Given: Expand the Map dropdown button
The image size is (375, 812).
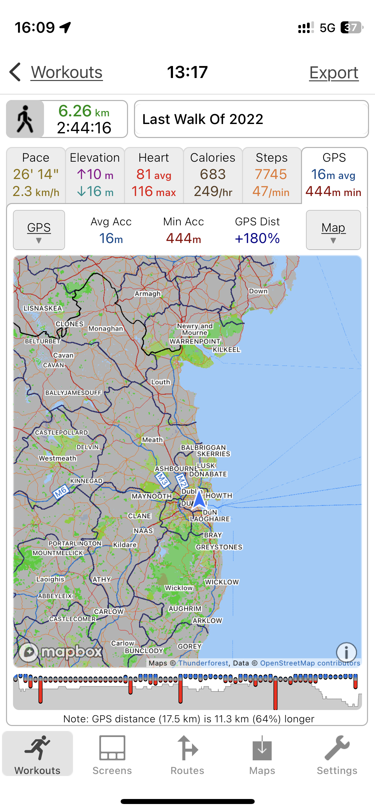Looking at the screenshot, I should pyautogui.click(x=333, y=230).
